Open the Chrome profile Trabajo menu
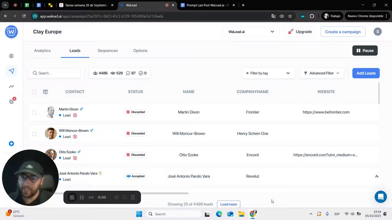 click(x=332, y=16)
